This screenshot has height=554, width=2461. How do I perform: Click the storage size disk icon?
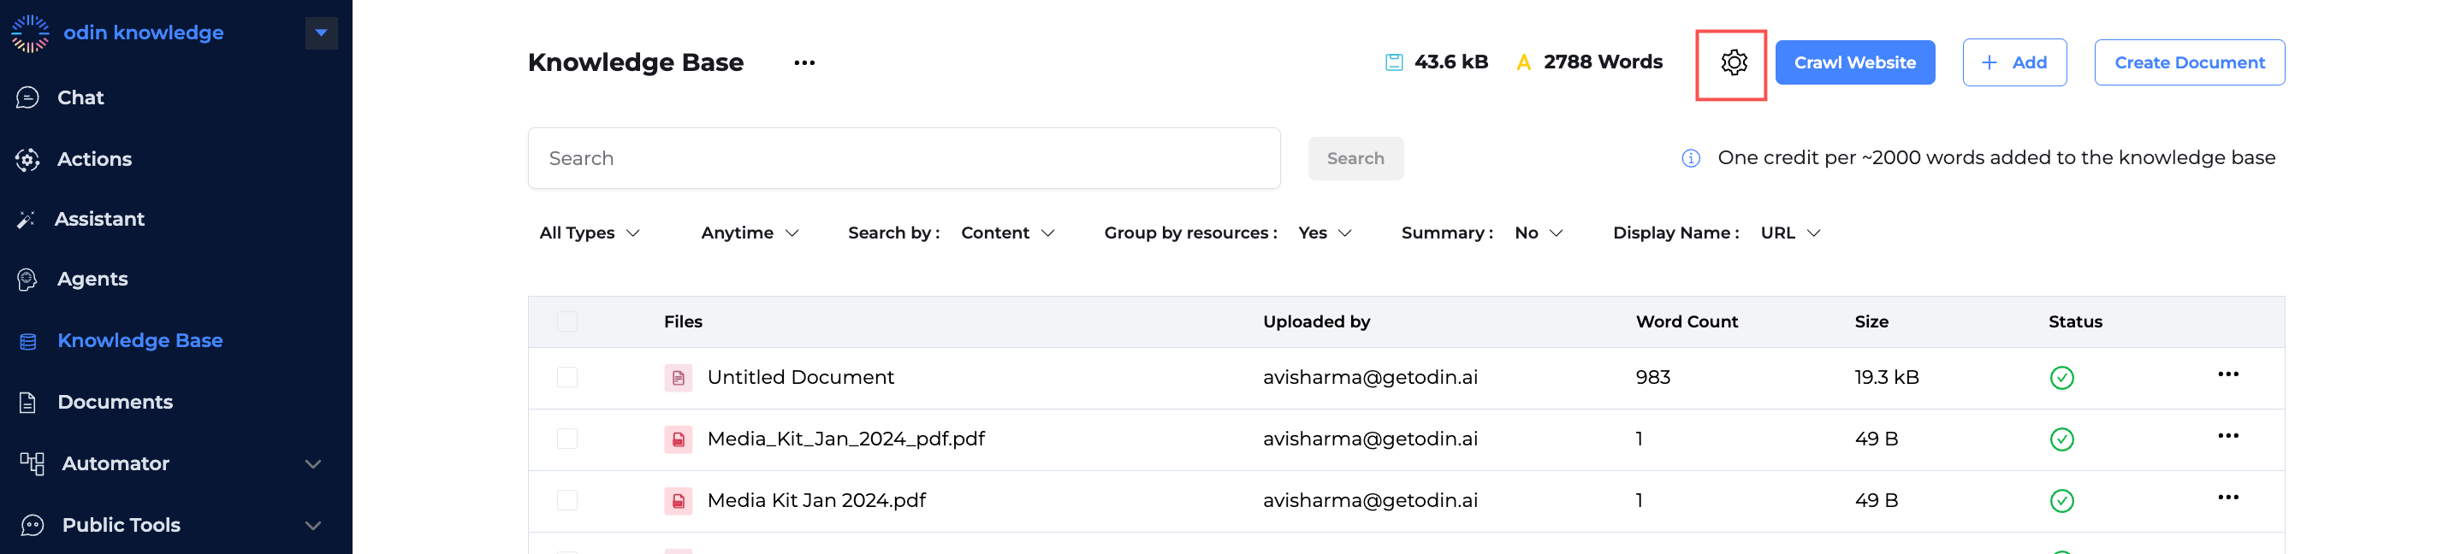pyautogui.click(x=1394, y=63)
